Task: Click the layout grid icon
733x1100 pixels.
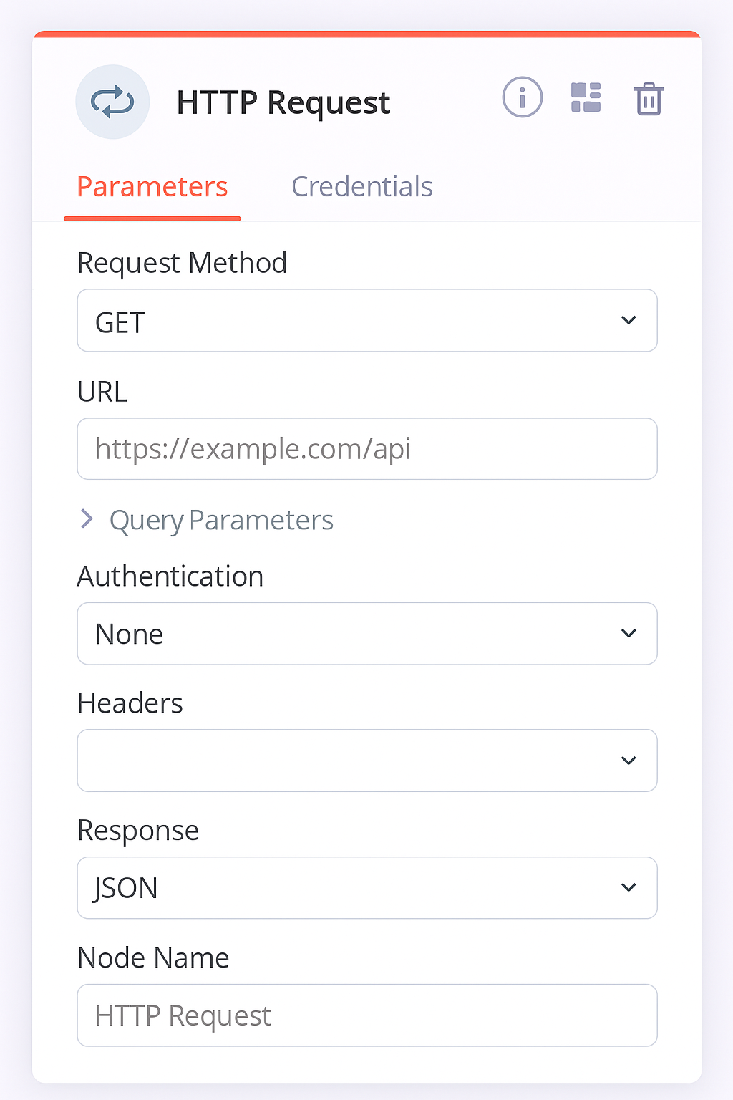Action: pos(586,97)
